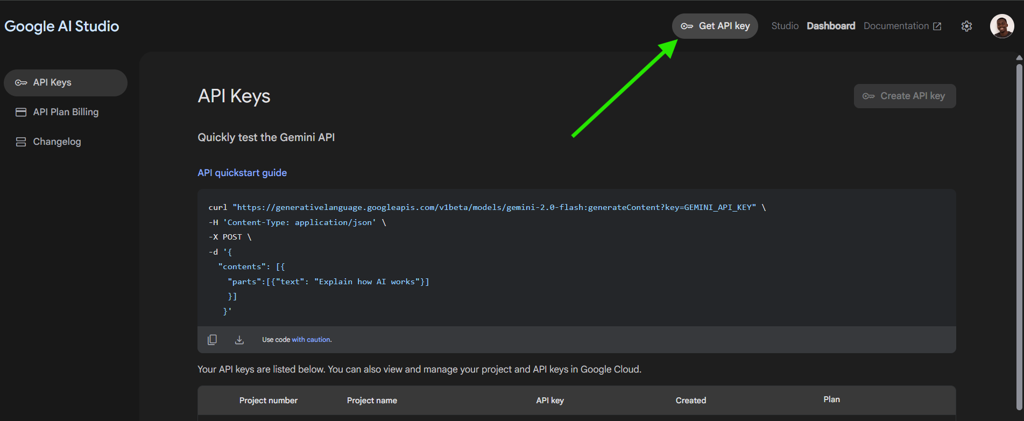Click the Project number column header
Image resolution: width=1024 pixels, height=421 pixels.
click(x=268, y=401)
